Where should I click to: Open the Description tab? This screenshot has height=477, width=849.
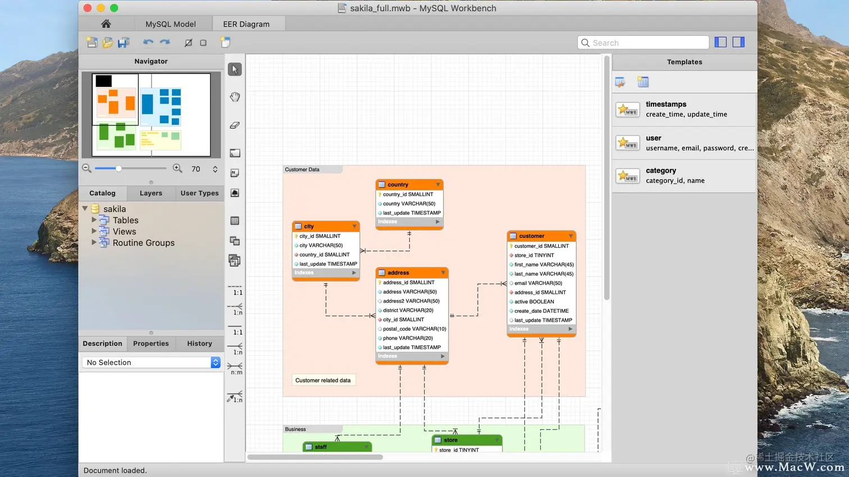(102, 344)
